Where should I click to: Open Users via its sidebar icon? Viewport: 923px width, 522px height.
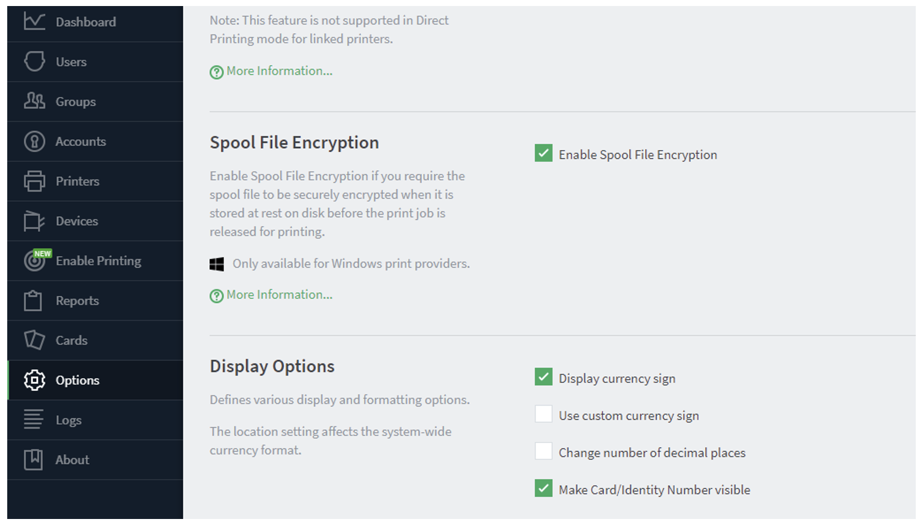[34, 61]
